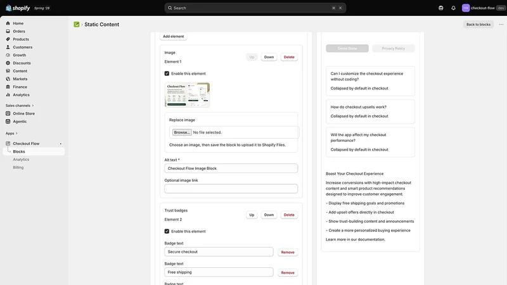507x285 pixels.
Task: Click the Discounts icon in sidebar
Action: [x=8, y=63]
